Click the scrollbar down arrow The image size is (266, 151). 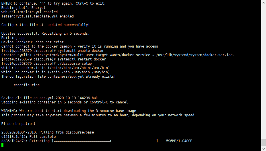point(263,148)
